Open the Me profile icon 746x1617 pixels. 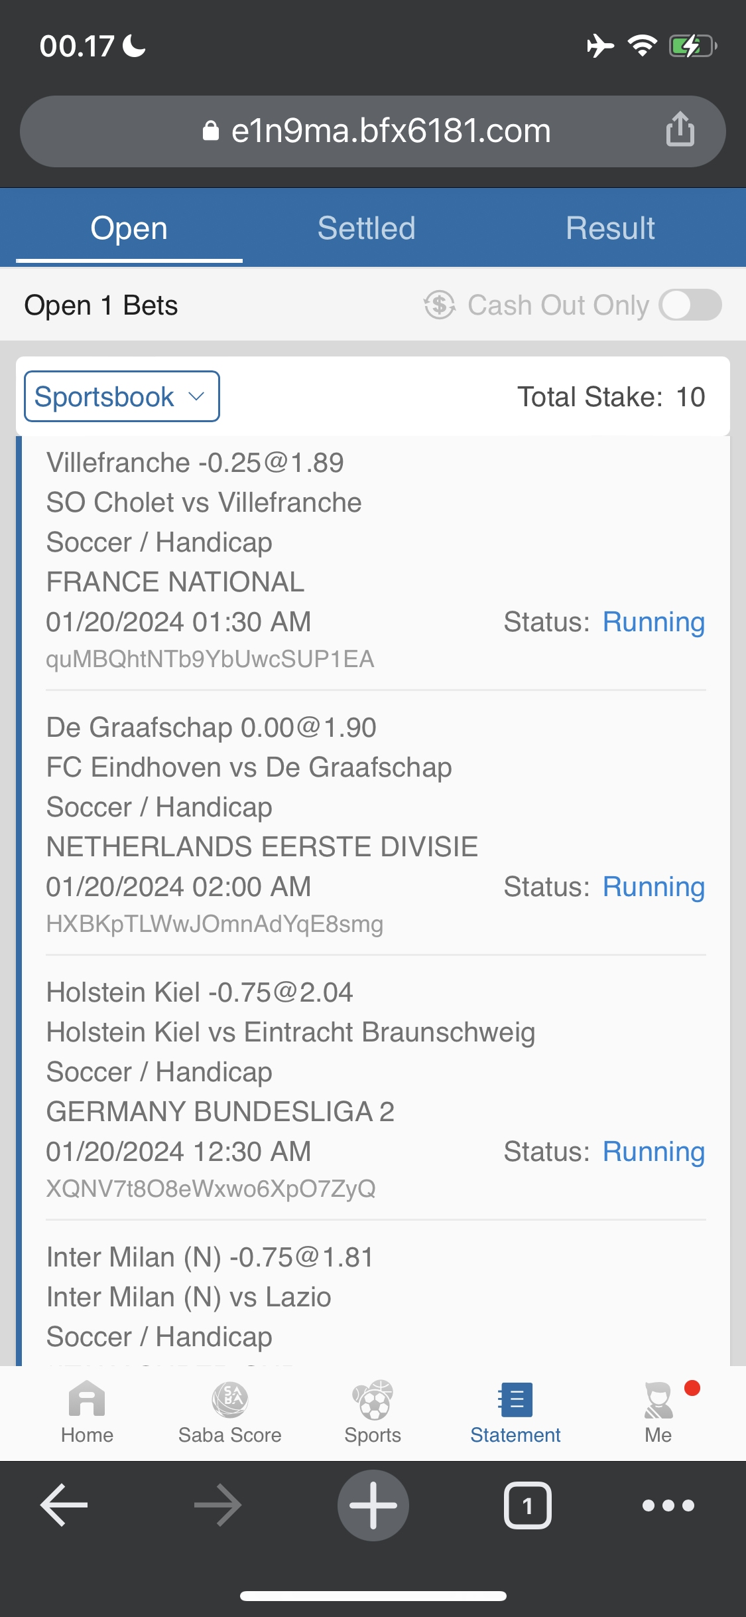pos(658,1399)
